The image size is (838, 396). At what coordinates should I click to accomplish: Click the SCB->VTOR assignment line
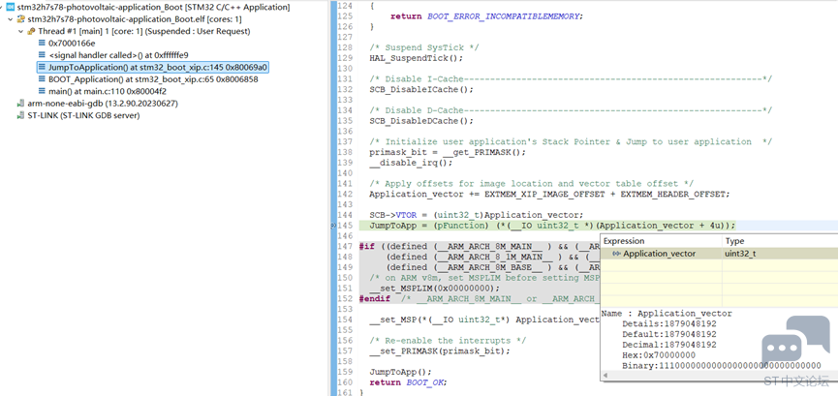point(477,215)
